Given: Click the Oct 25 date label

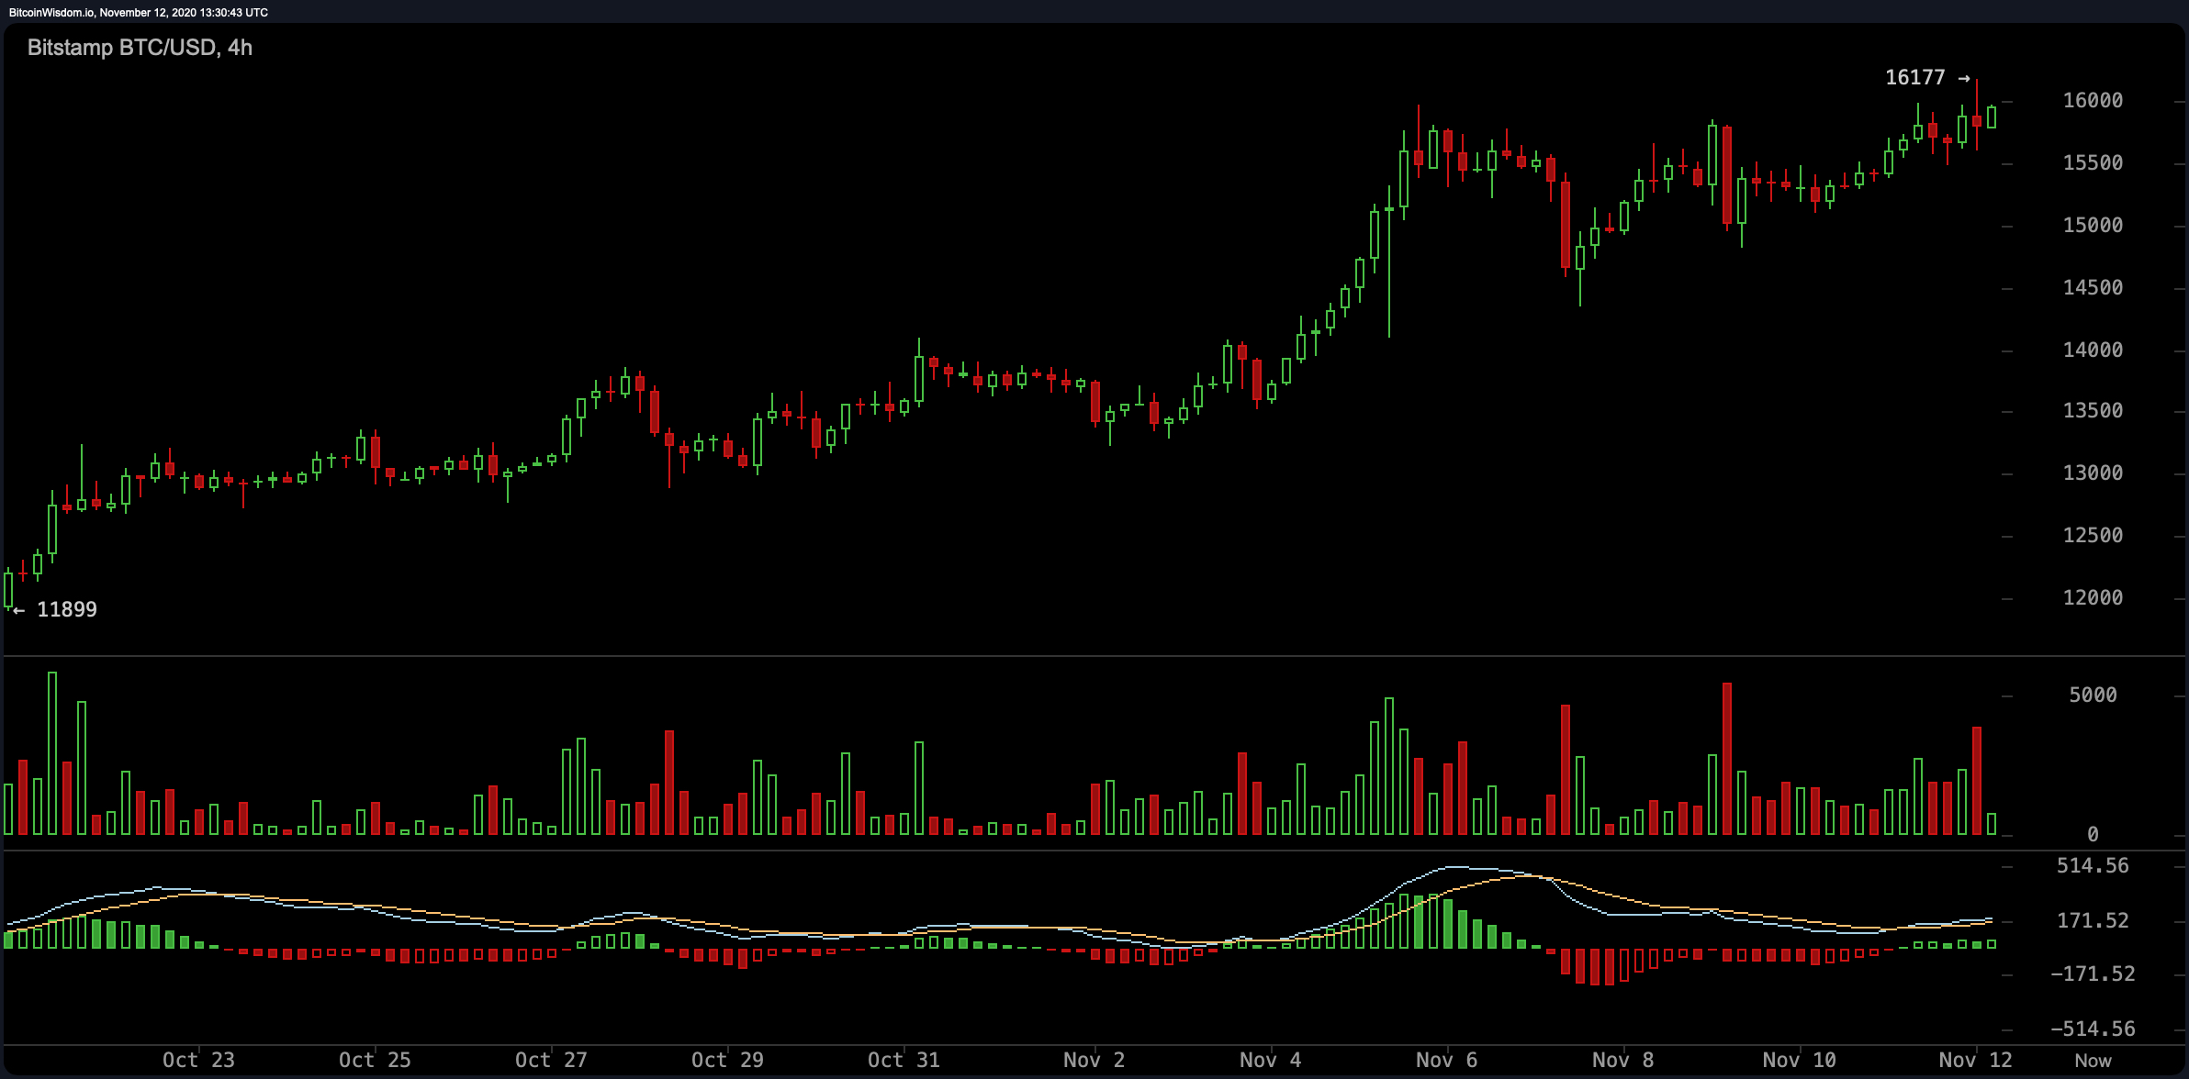Looking at the screenshot, I should coord(375,1061).
